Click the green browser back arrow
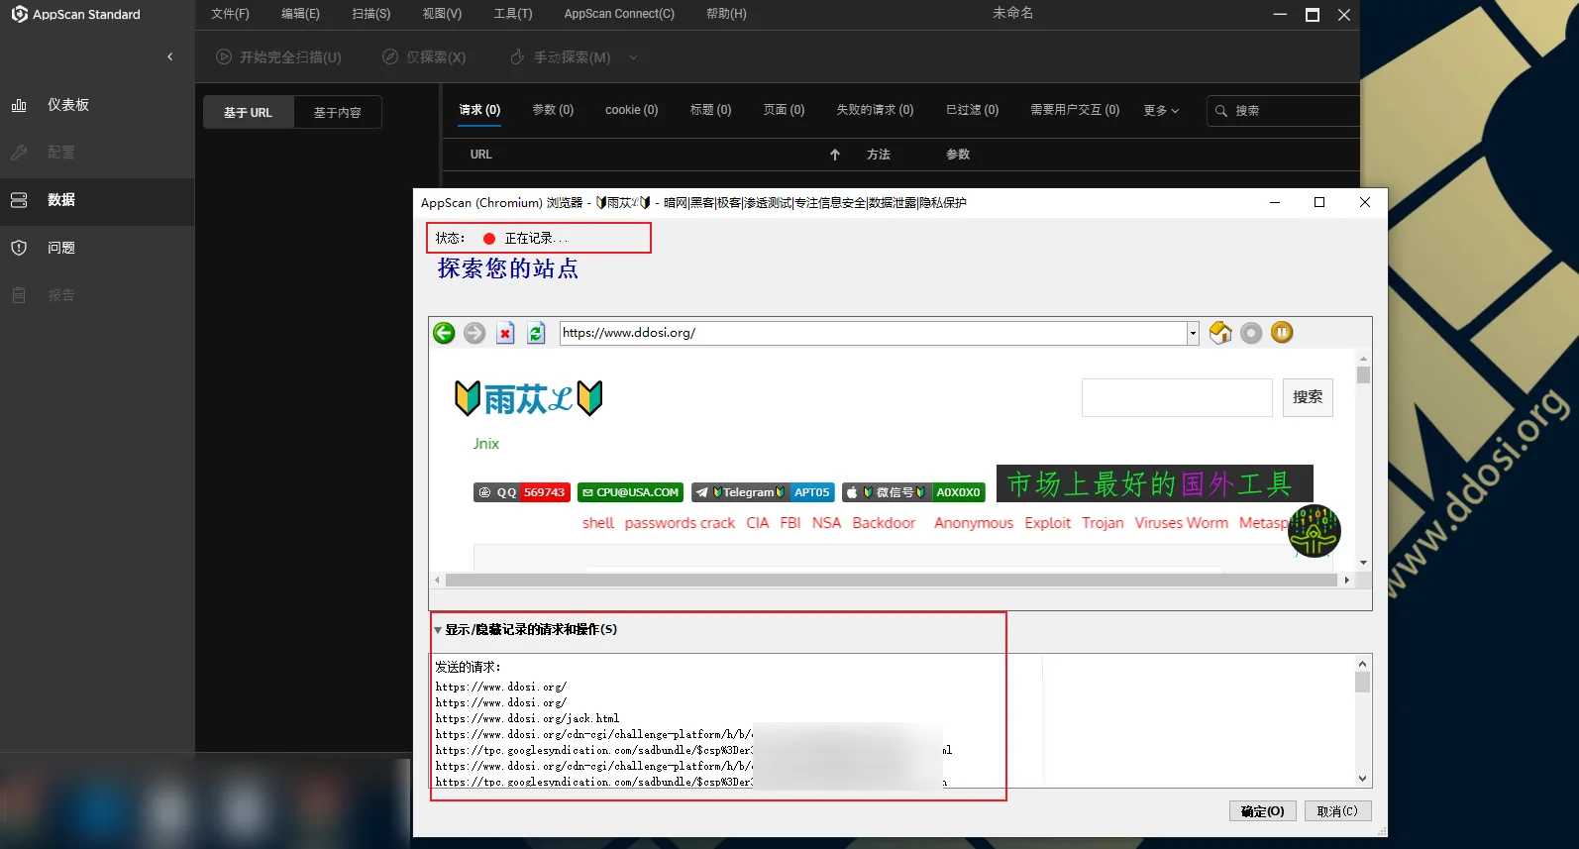The image size is (1579, 849). click(444, 333)
